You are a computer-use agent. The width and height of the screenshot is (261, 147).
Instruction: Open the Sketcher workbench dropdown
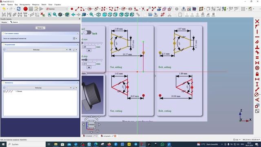57,9
